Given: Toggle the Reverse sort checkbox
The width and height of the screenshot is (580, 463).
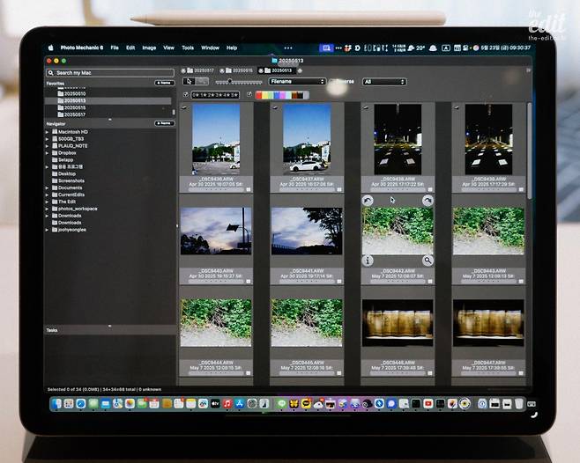Looking at the screenshot, I should 333,81.
